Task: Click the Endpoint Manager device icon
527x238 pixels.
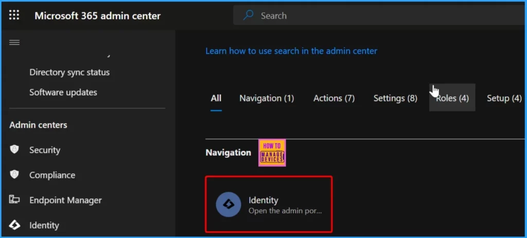Action: pos(14,200)
